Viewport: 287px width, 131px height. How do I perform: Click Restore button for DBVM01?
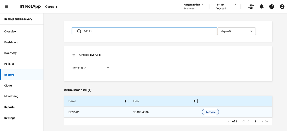click(x=210, y=112)
